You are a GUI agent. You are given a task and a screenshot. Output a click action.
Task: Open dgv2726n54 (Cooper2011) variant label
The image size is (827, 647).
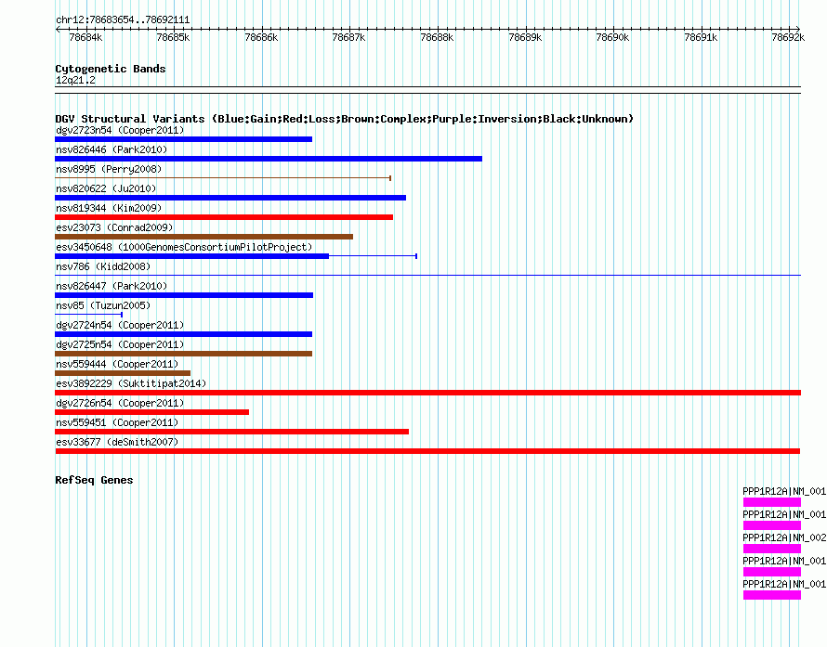tap(120, 403)
